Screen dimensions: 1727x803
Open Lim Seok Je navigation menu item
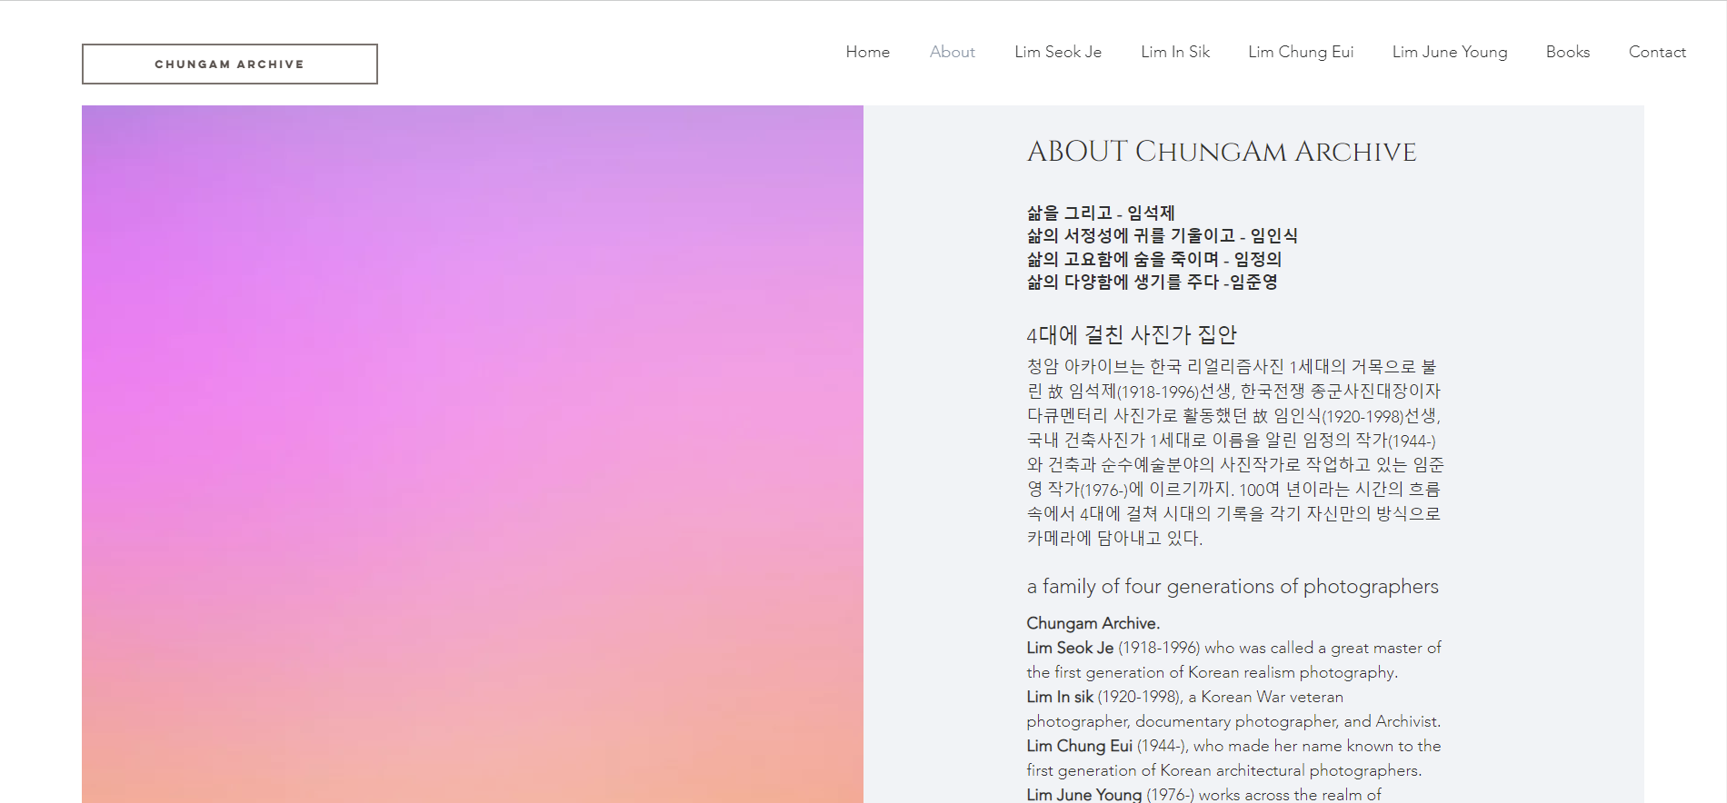[x=1057, y=52]
